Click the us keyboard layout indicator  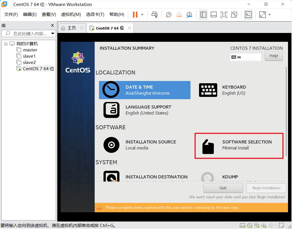coord(245,57)
